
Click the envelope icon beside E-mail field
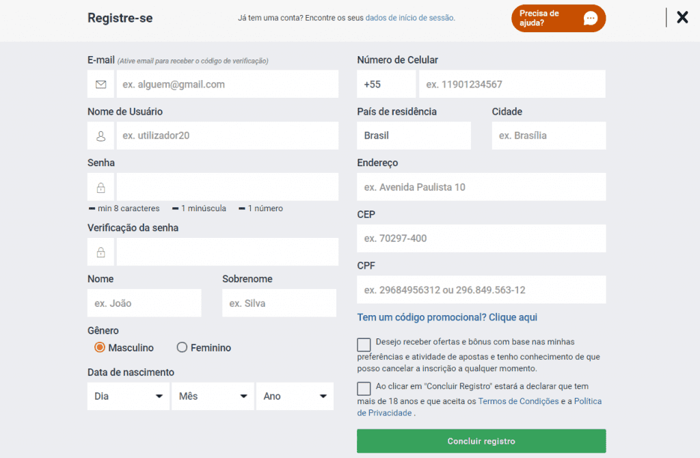coord(101,84)
